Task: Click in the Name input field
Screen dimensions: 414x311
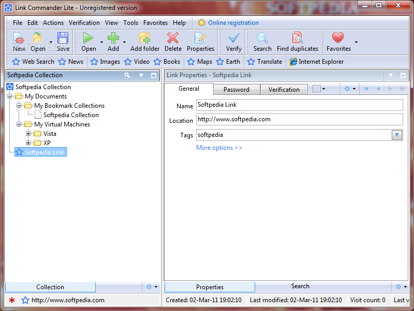Action: pyautogui.click(x=300, y=105)
